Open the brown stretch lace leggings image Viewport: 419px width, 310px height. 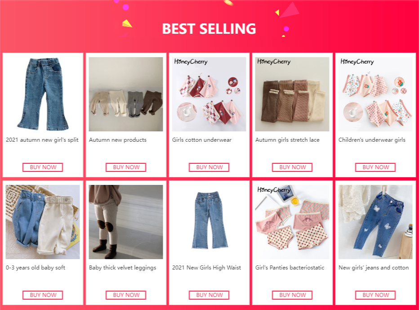pos(292,94)
